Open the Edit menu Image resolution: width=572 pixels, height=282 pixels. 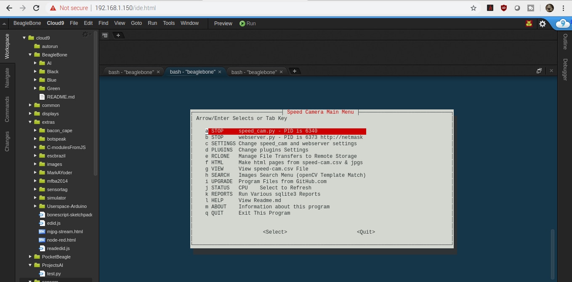coord(88,23)
